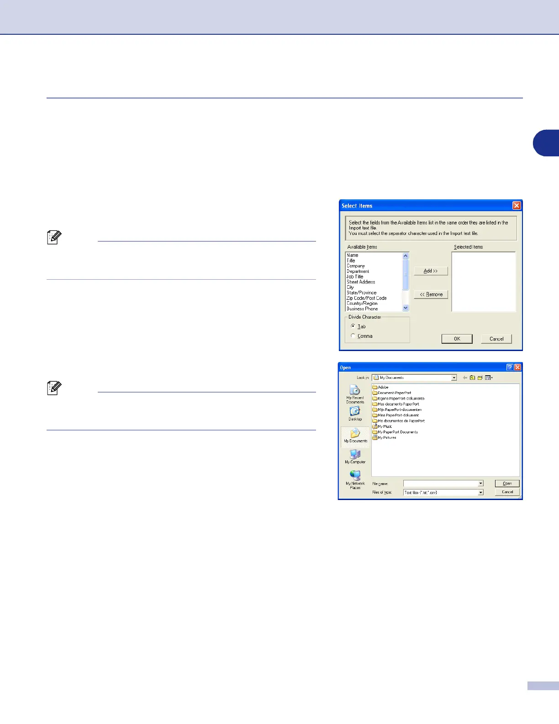Select Job Title in Available Items

[355, 277]
